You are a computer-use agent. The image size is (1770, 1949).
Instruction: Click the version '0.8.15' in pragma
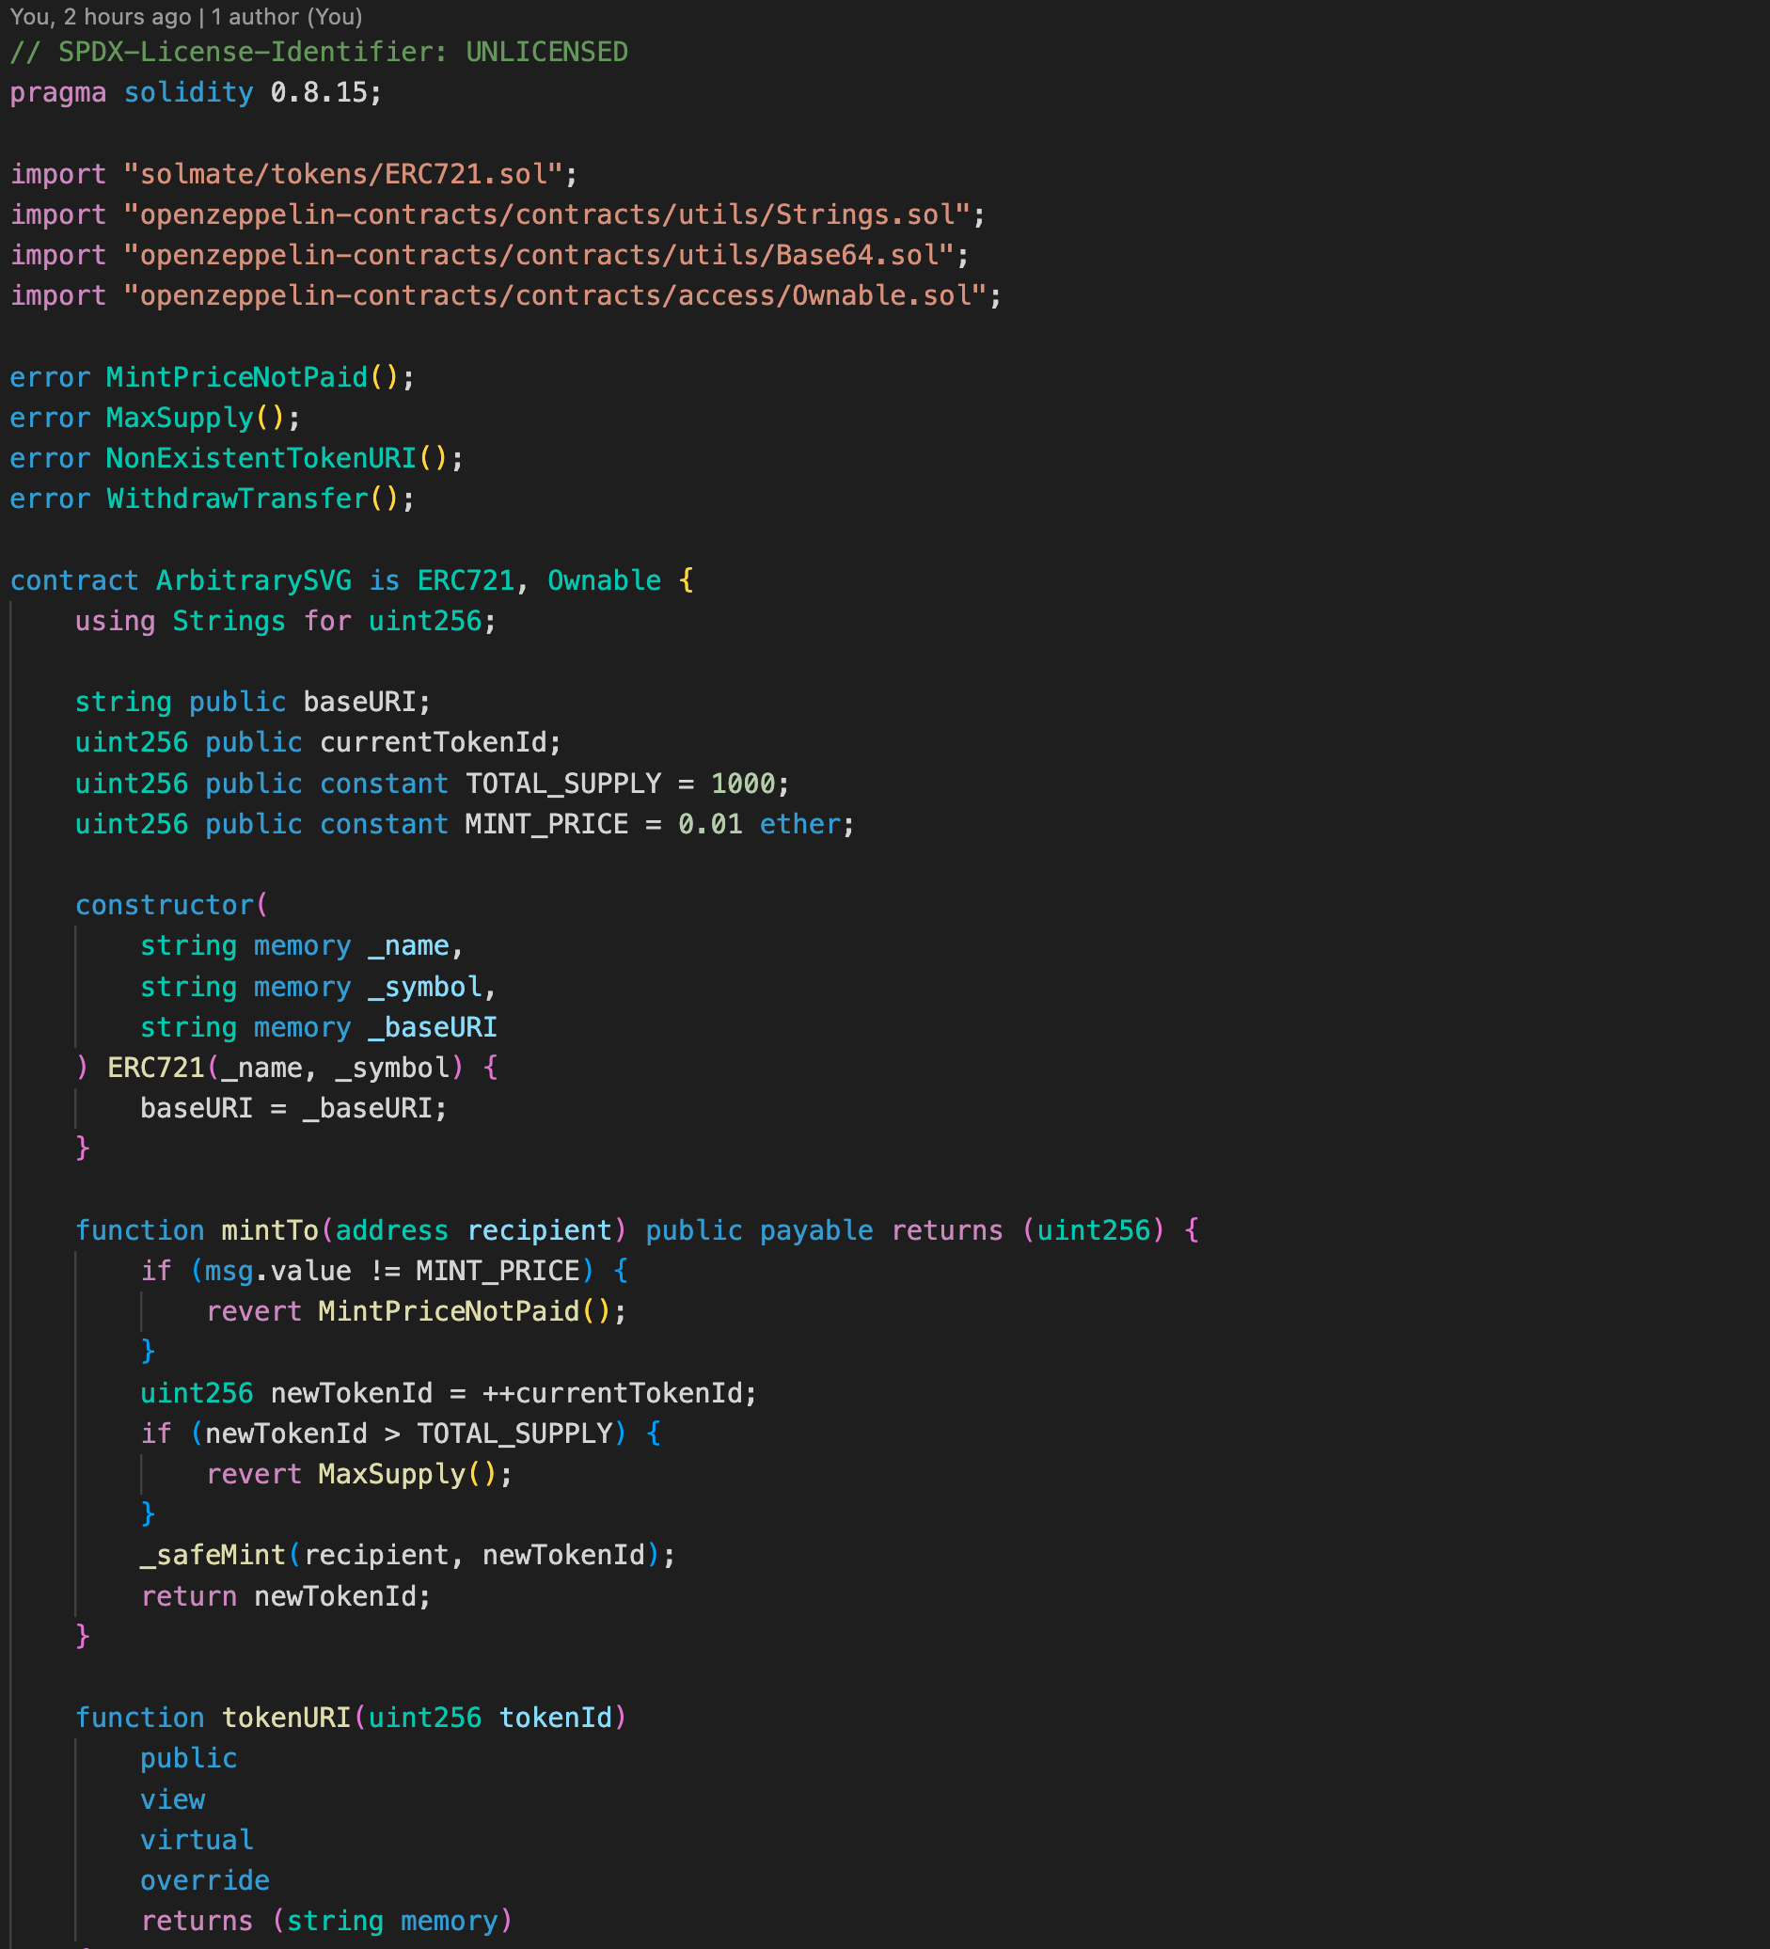(319, 93)
